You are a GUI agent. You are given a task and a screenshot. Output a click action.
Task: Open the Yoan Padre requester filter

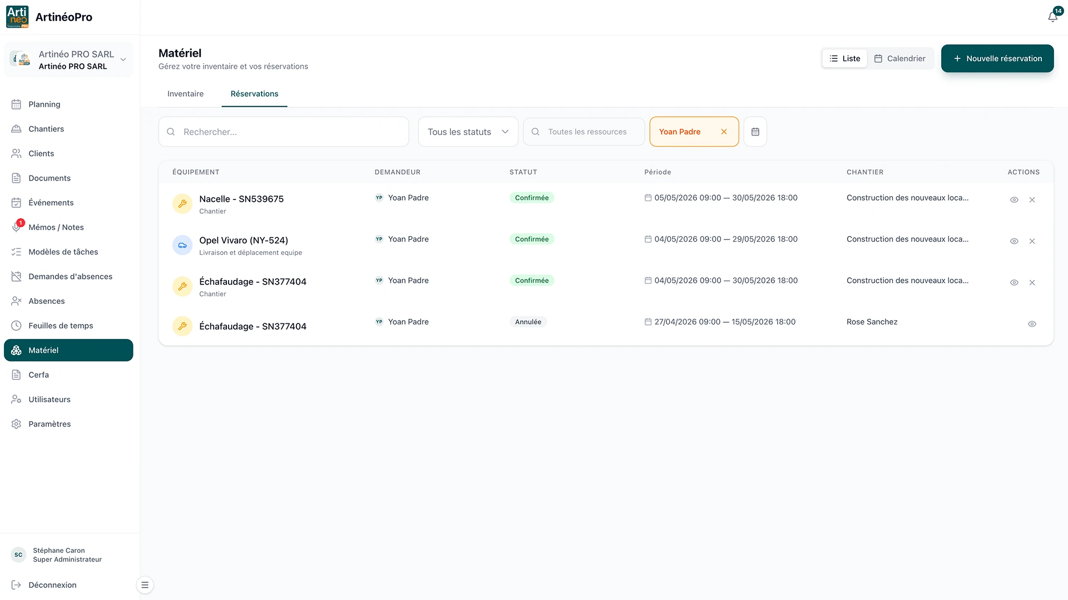(x=694, y=132)
